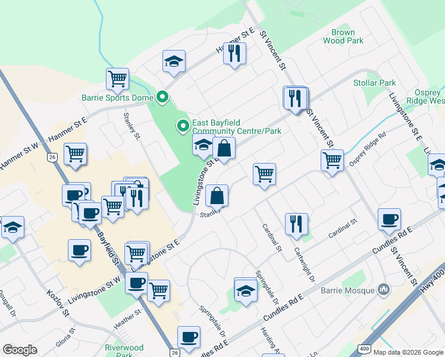Select the Osprey Ridge Rd street label
This screenshot has width=445, height=357.
(x=368, y=149)
